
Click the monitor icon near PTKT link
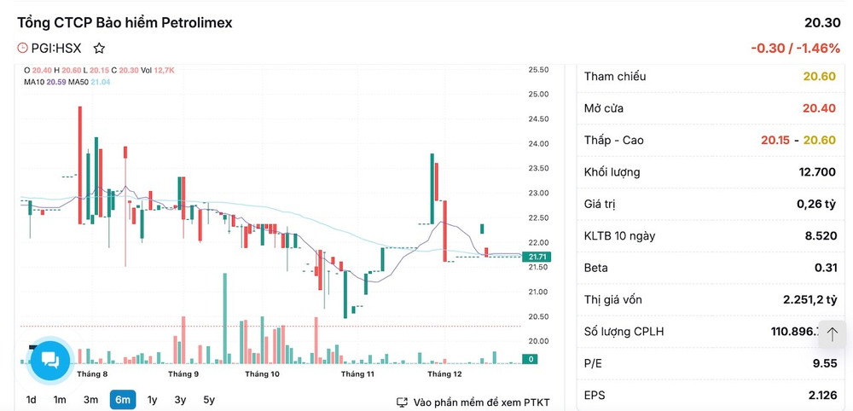[x=402, y=402]
